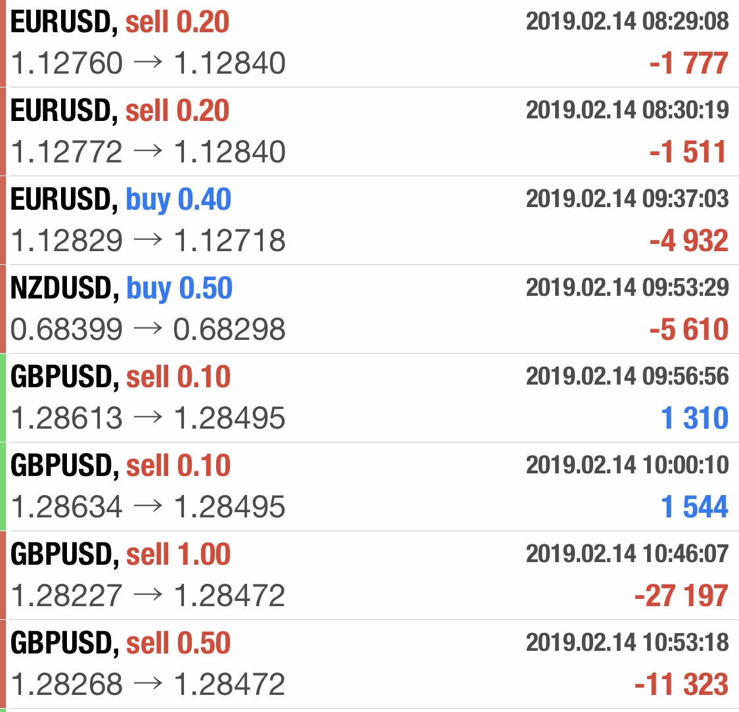Click the 2019.02.14 10:53:18 timestamp

point(627,642)
